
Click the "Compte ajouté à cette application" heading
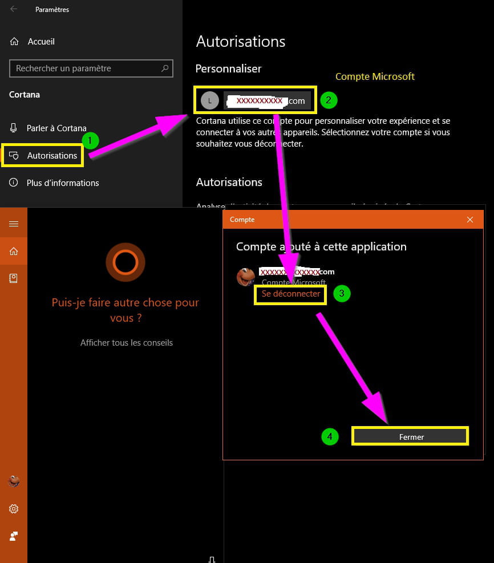321,246
